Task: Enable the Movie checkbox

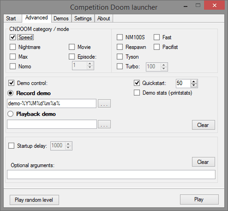Action: pos(72,47)
